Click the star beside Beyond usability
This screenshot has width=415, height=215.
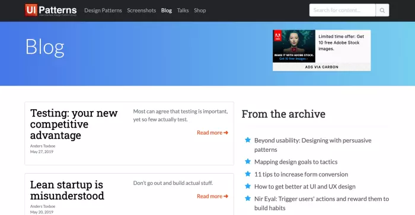tap(248, 140)
